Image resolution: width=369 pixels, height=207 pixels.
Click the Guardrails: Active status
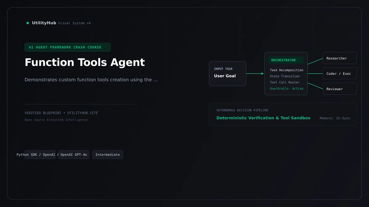pyautogui.click(x=287, y=89)
